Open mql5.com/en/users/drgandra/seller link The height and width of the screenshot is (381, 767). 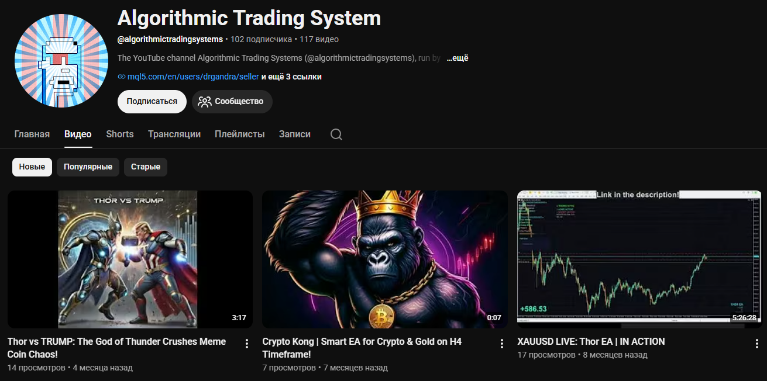(193, 77)
